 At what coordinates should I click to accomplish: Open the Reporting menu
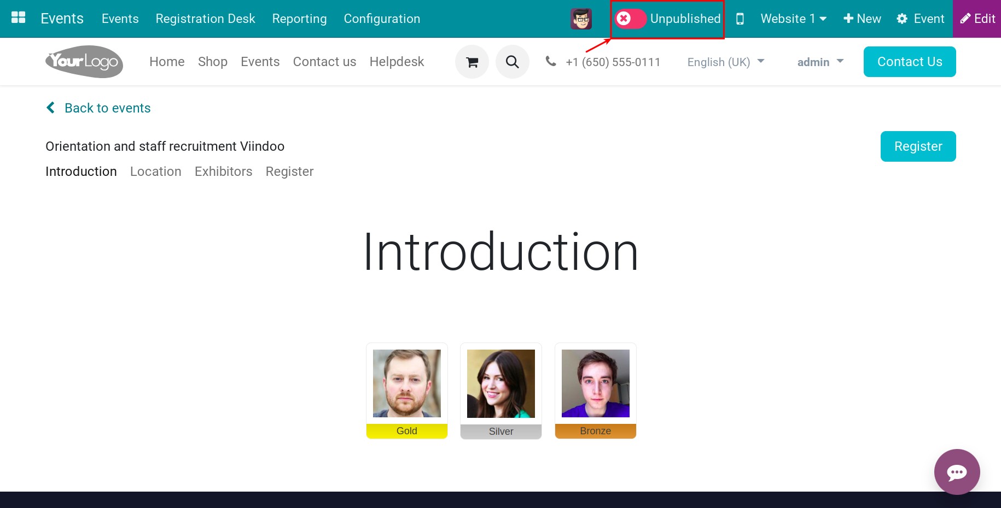point(299,19)
